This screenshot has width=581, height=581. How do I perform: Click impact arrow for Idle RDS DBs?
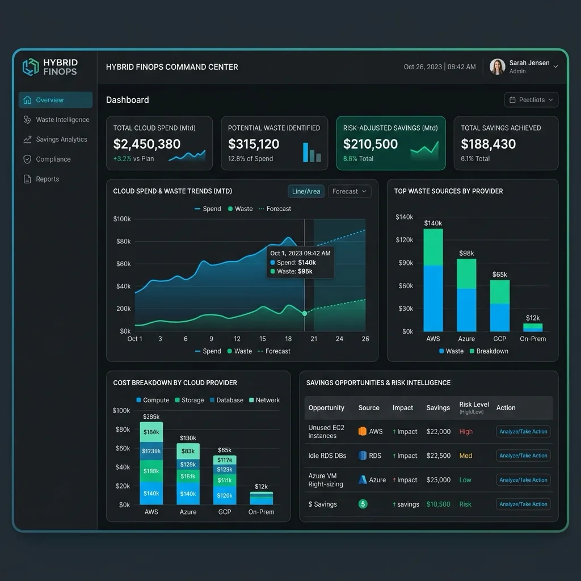click(394, 456)
